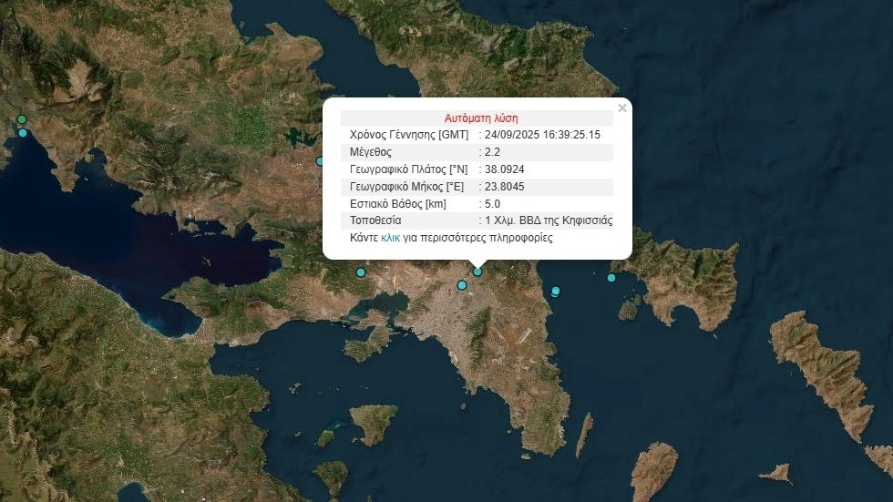Click the origin time value 24/09/2025 16:39:25.15
This screenshot has width=893, height=502.
click(542, 135)
